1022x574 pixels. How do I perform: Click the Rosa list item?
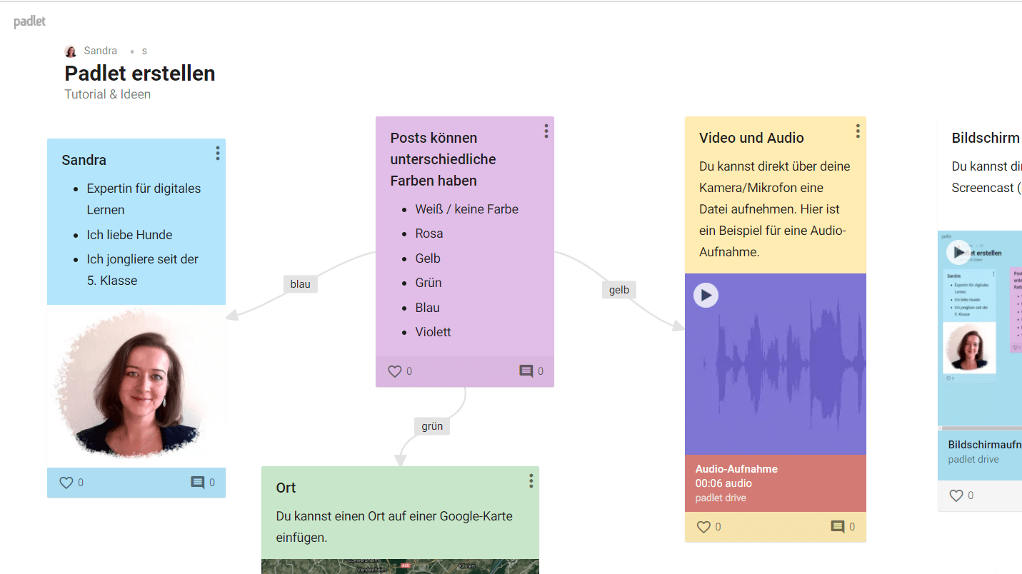(x=429, y=233)
